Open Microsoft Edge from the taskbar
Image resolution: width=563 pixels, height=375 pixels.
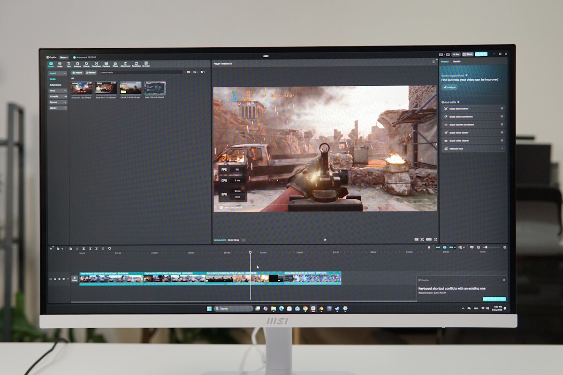click(x=281, y=308)
